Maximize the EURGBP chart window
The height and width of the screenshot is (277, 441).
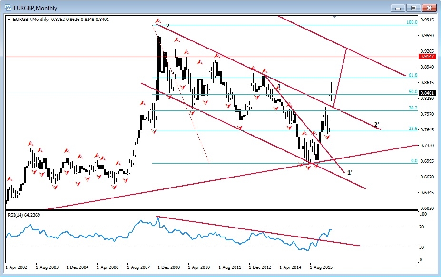(413, 8)
